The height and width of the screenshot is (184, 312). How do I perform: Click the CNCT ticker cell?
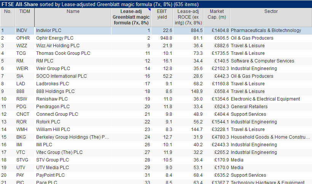pyautogui.click(x=23, y=114)
